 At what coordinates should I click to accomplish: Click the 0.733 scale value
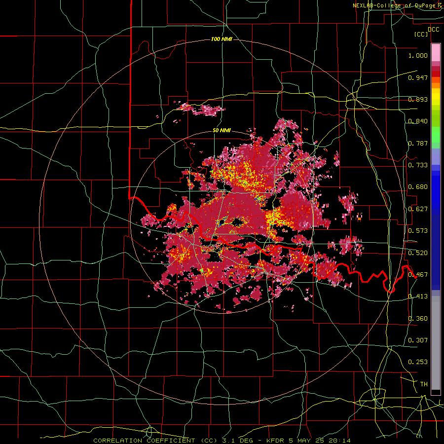click(418, 165)
